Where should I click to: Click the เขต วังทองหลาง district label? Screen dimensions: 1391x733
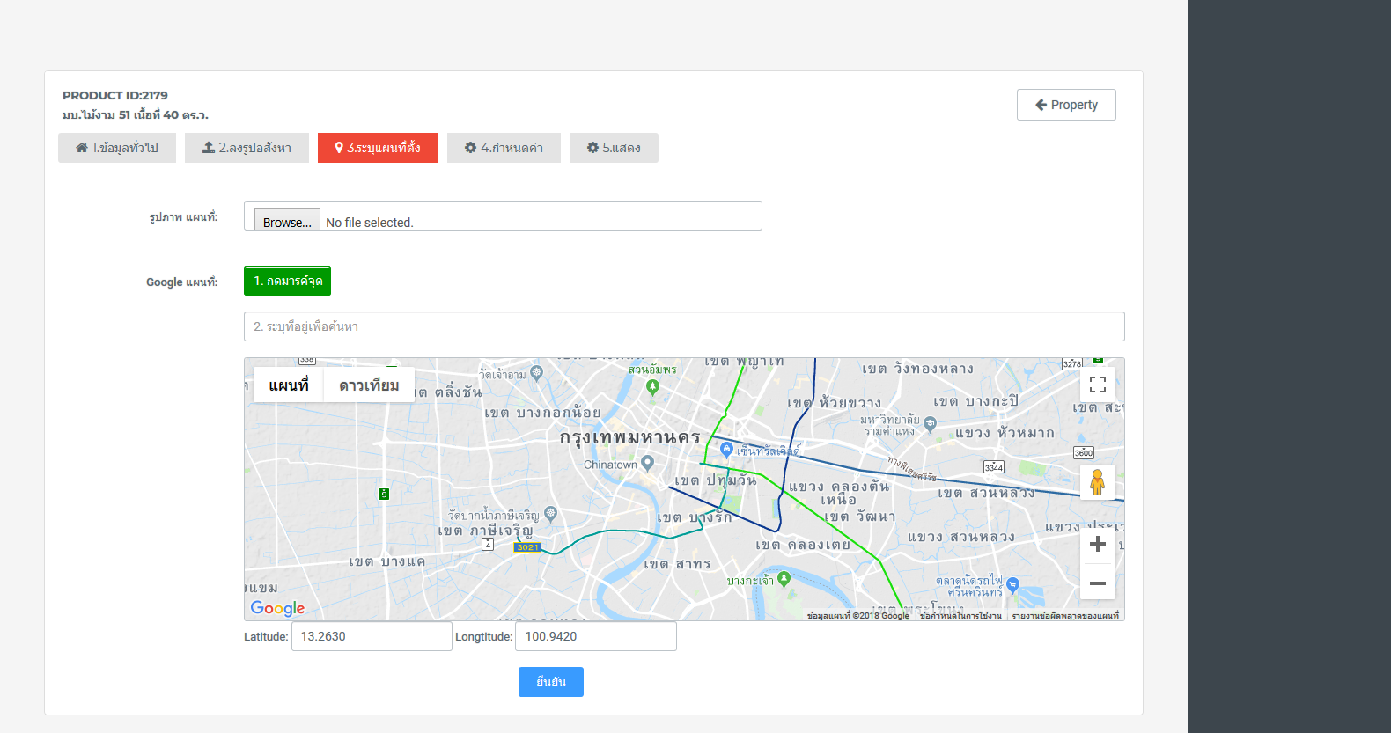point(918,369)
